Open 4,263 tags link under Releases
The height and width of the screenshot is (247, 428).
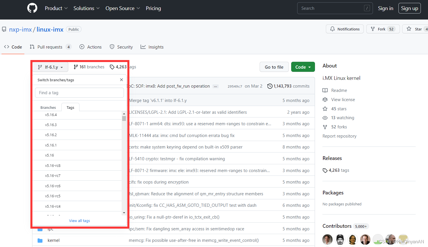(x=336, y=170)
